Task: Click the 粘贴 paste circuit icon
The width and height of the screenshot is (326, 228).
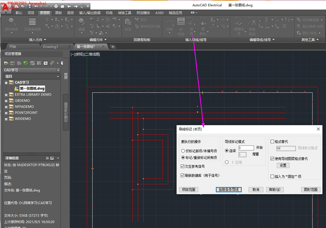Action: coord(128,25)
